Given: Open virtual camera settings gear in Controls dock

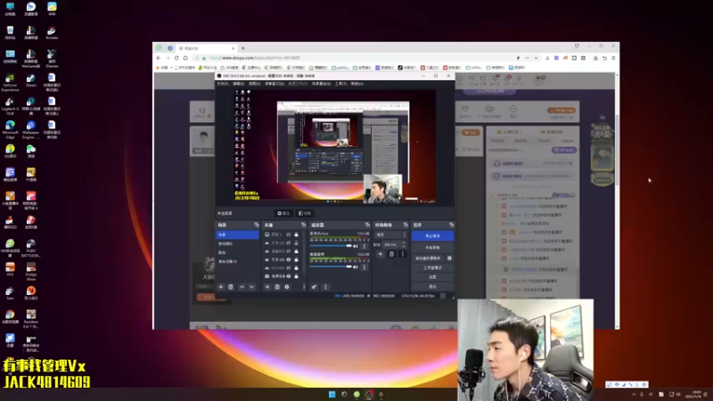Looking at the screenshot, I should (x=449, y=258).
